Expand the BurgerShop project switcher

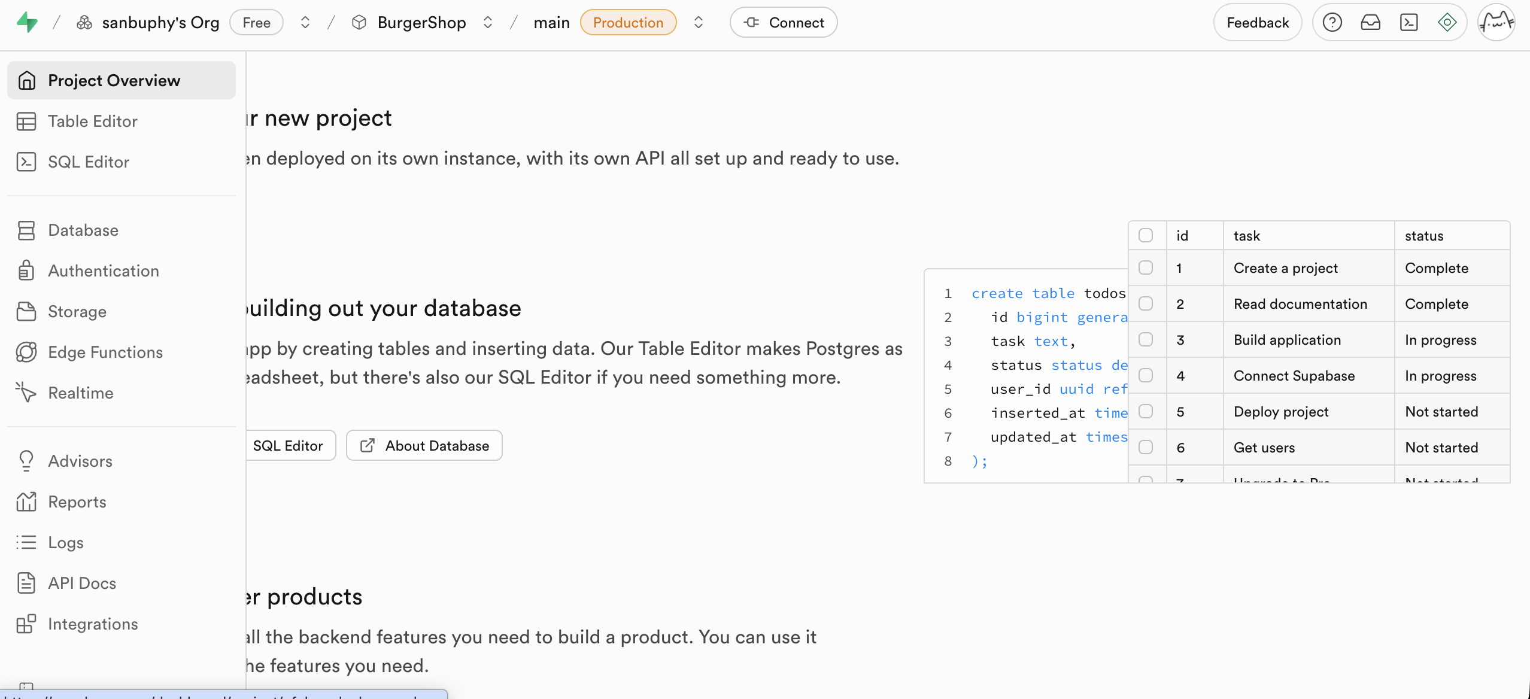pyautogui.click(x=488, y=23)
